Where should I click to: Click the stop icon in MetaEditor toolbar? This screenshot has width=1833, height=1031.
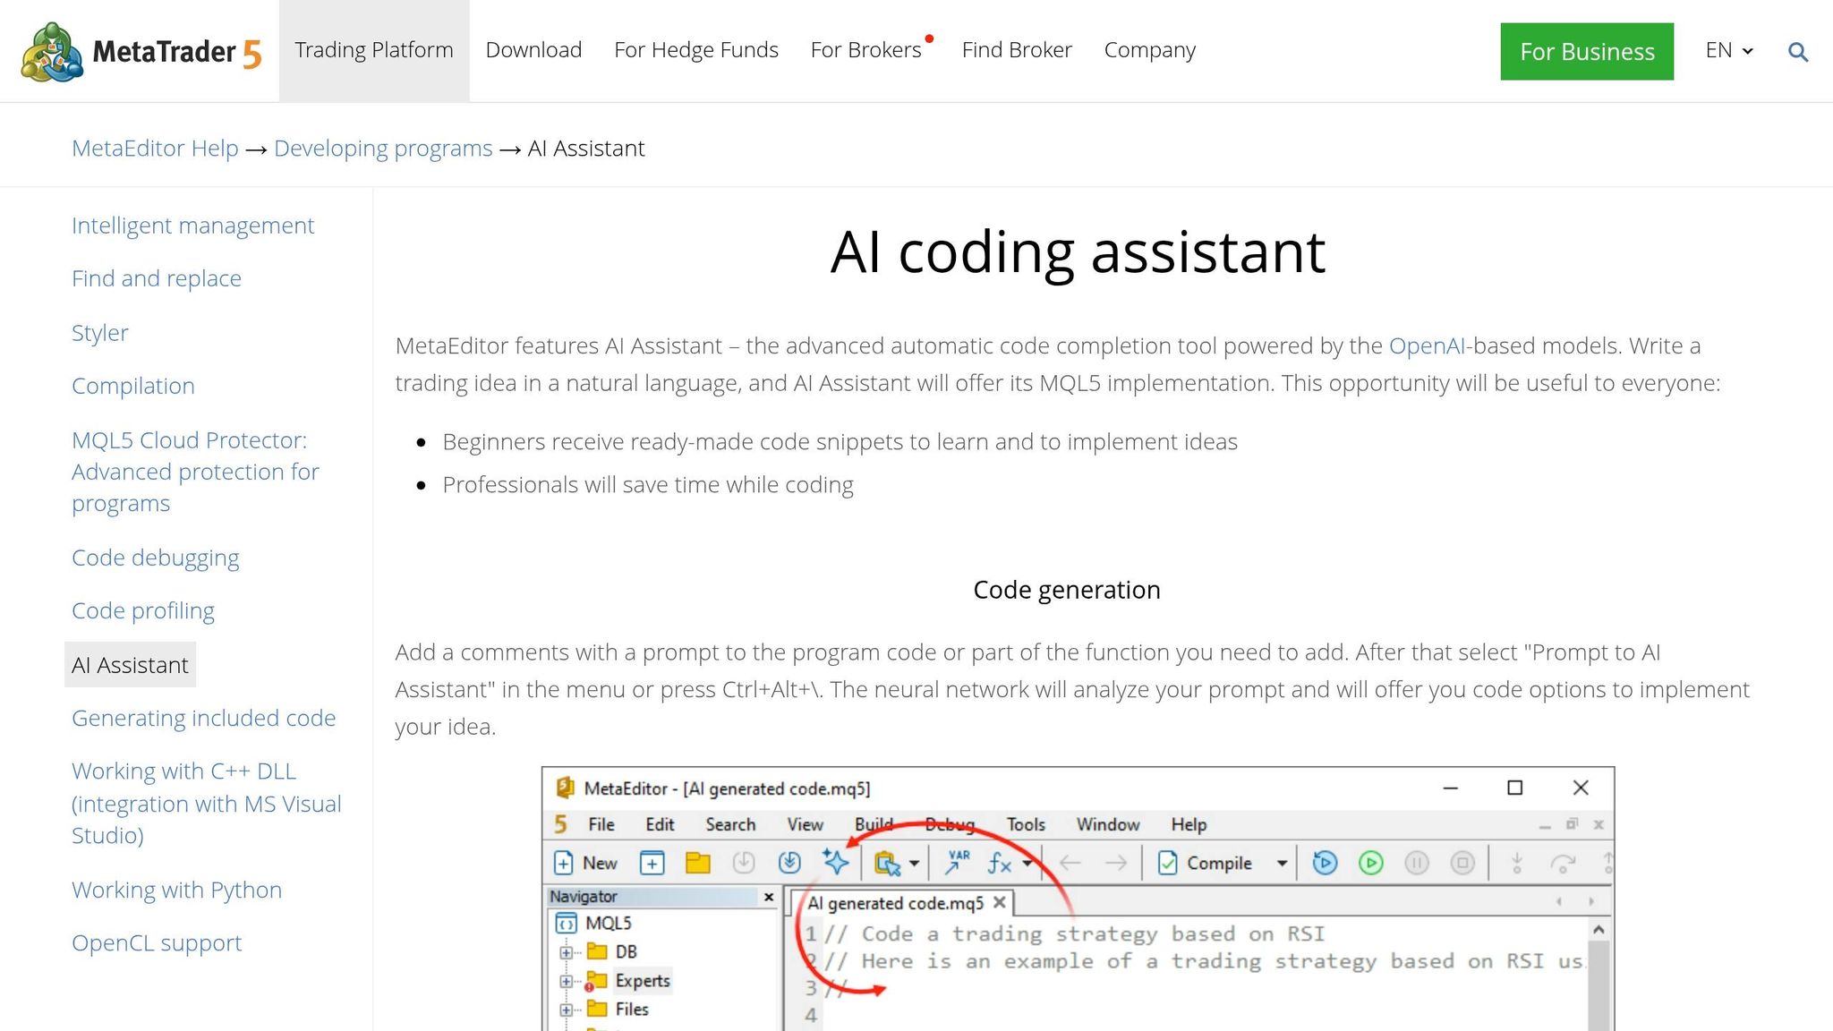click(1462, 863)
